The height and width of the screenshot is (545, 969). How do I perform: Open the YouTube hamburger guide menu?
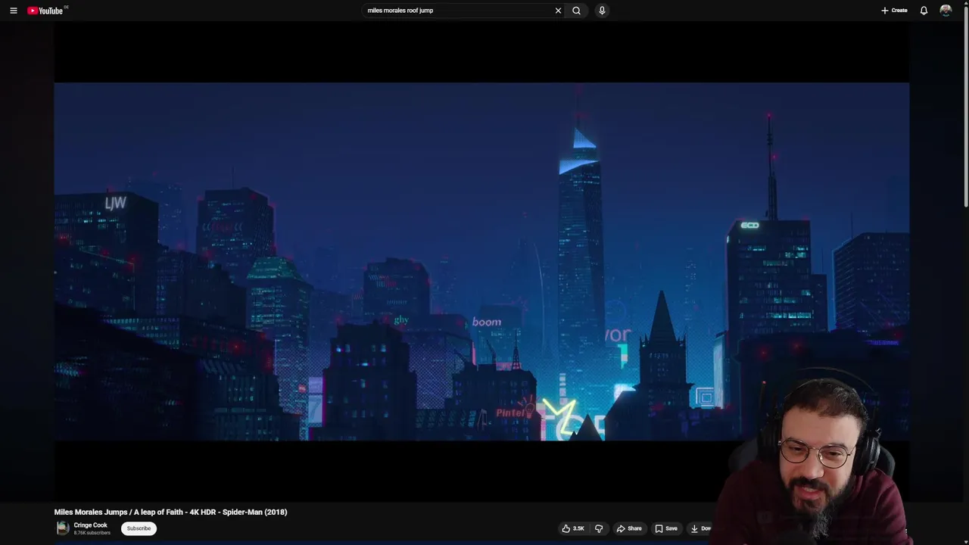point(13,11)
